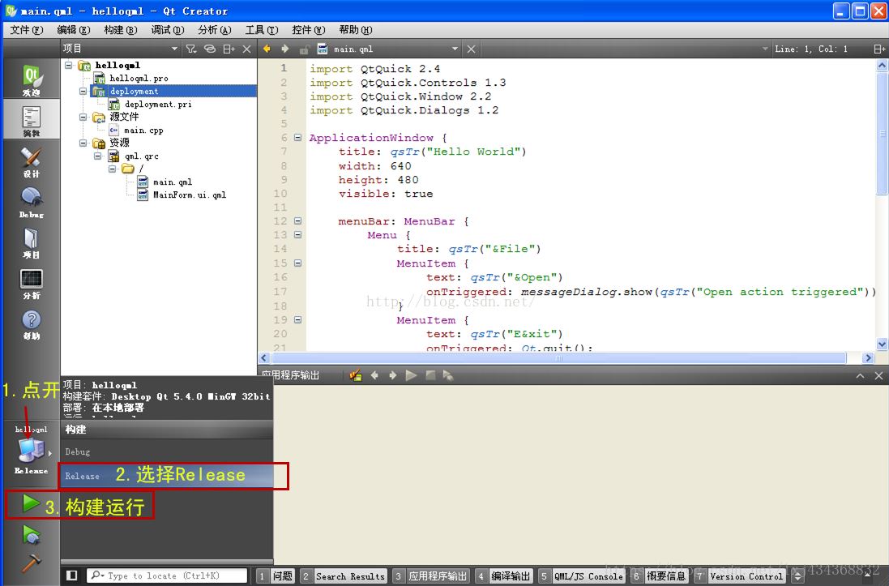
Task: Show the Search Results pane
Action: point(344,575)
